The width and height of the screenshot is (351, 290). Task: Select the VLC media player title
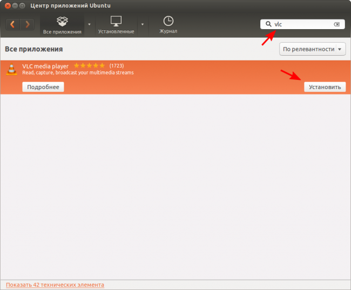coord(45,66)
